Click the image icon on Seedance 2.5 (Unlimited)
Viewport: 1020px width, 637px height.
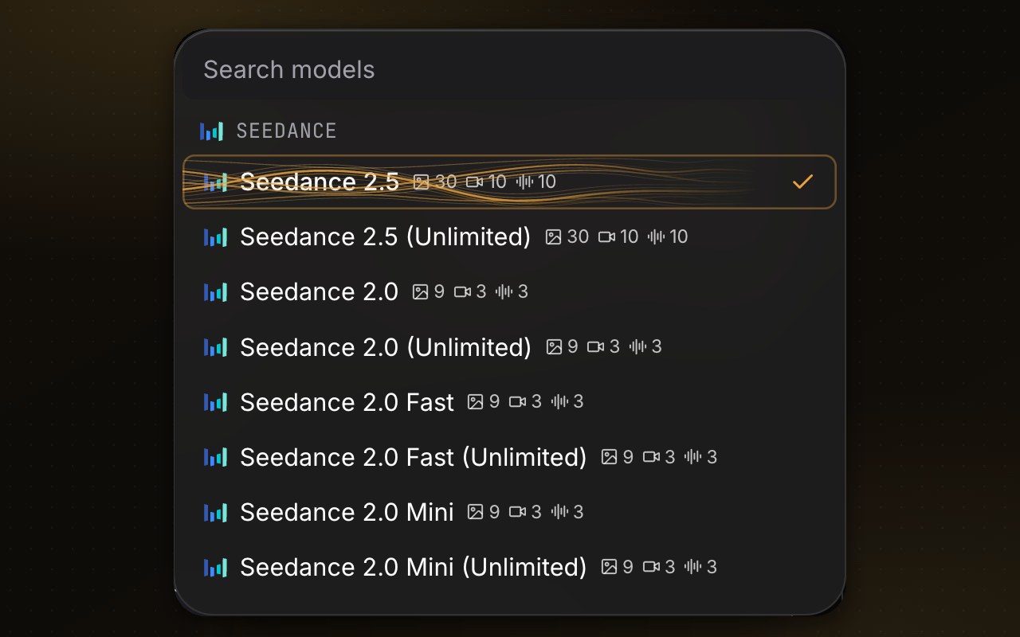click(553, 236)
